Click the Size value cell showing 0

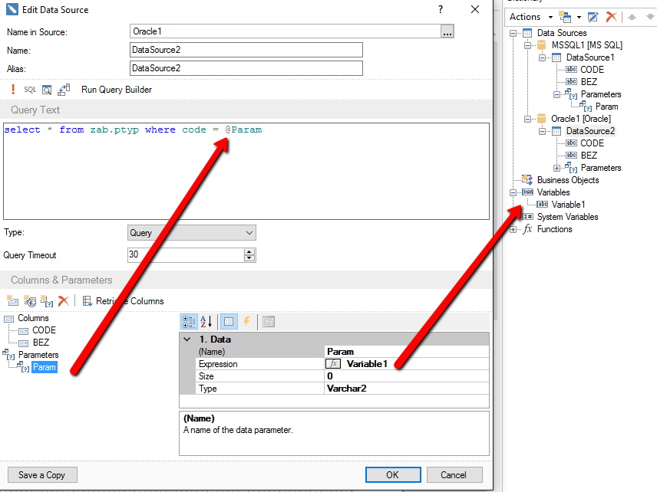pos(407,376)
